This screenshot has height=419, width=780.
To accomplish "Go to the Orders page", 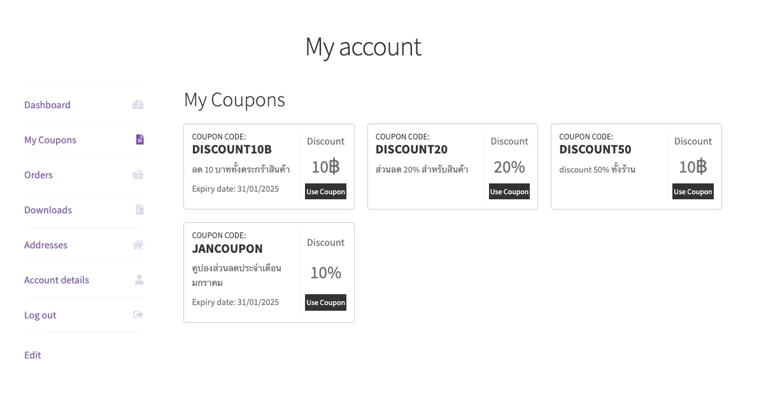I will pyautogui.click(x=38, y=175).
